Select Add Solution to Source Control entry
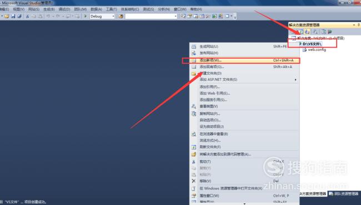This screenshot has height=205, width=361. coord(244,154)
